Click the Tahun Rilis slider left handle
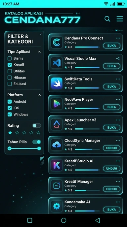Screen dimensions: 127x227 10,148
